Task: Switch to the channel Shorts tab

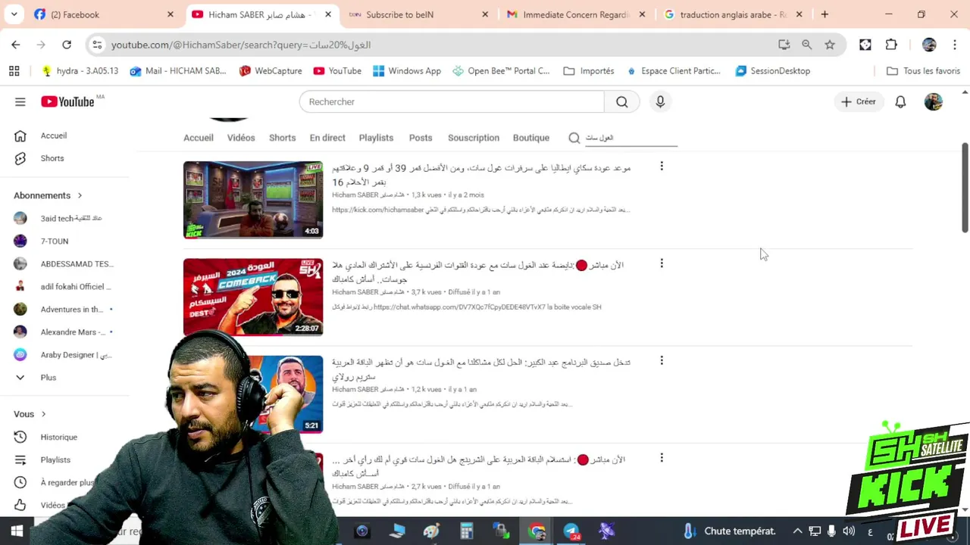Action: click(282, 138)
